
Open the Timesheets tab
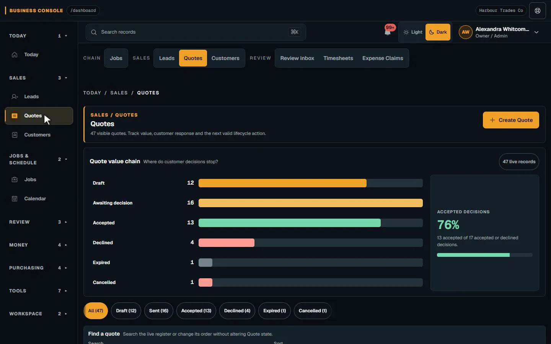pos(338,58)
